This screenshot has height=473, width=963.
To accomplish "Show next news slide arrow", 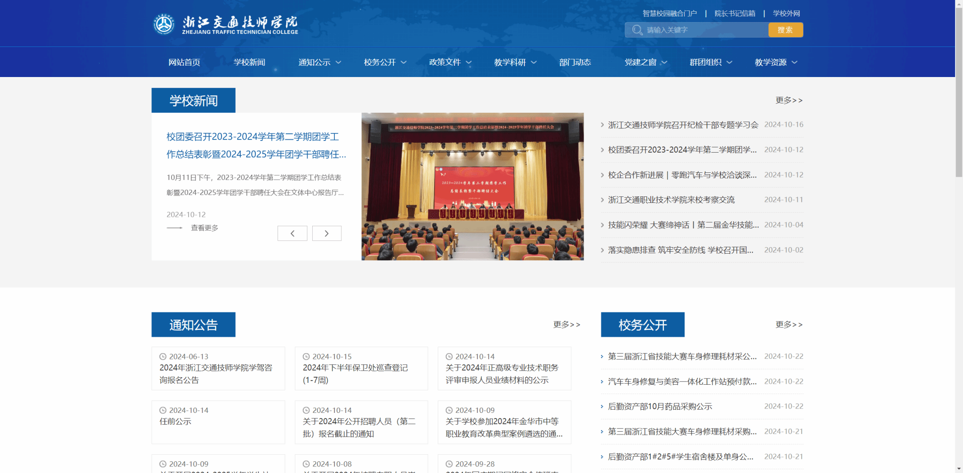I will (x=327, y=233).
